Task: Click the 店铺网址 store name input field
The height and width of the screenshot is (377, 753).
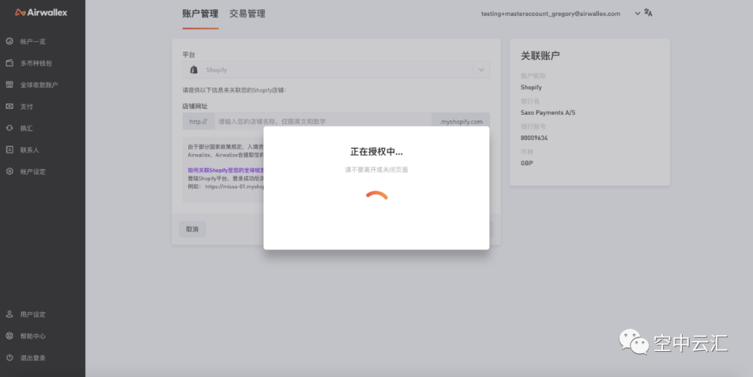Action: pyautogui.click(x=322, y=121)
